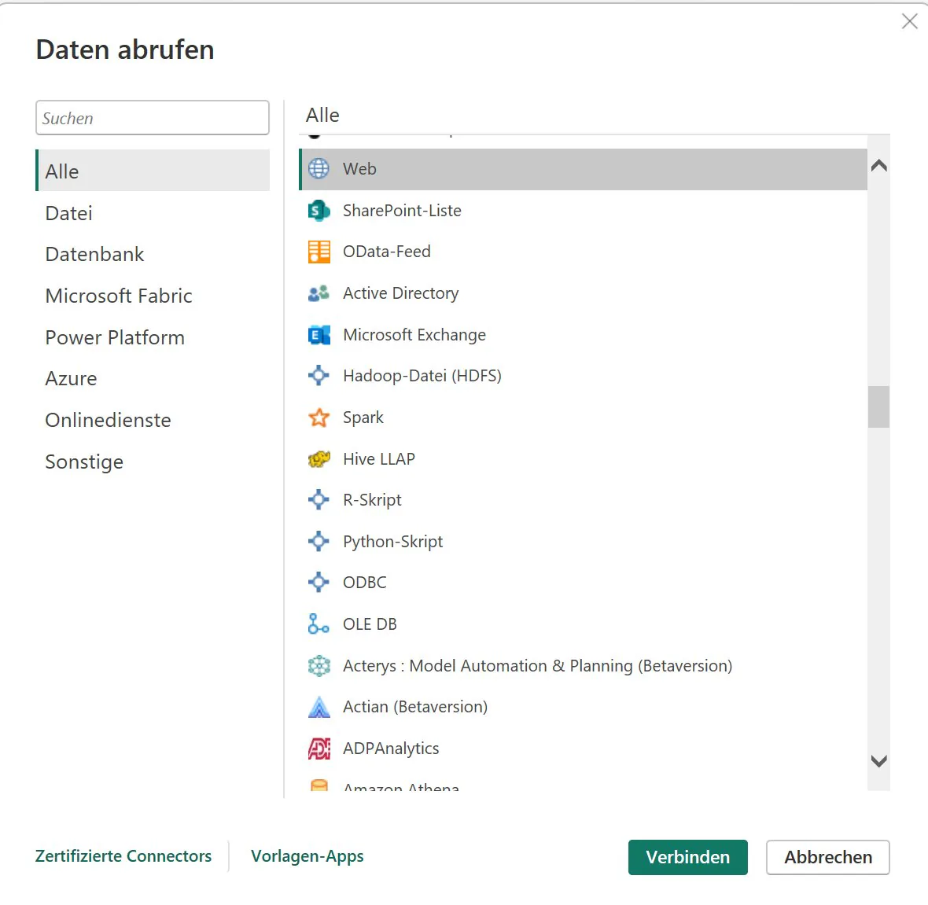Select the Spark text entry
Viewport: 928px width, 905px height.
(363, 418)
